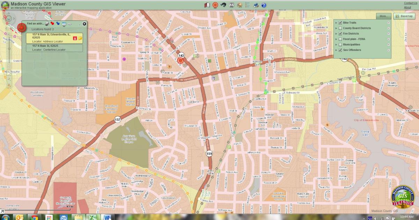Select the Centerline Locator result for 157 N Main St
The width and height of the screenshot is (419, 220).
click(54, 48)
